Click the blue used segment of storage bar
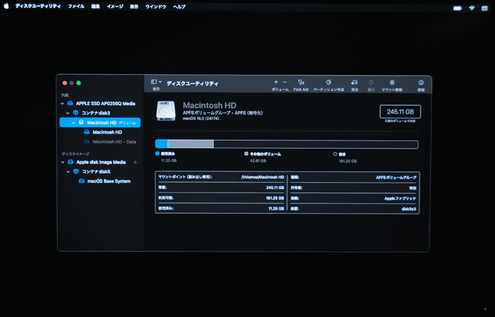The height and width of the screenshot is (317, 495). pyautogui.click(x=161, y=144)
